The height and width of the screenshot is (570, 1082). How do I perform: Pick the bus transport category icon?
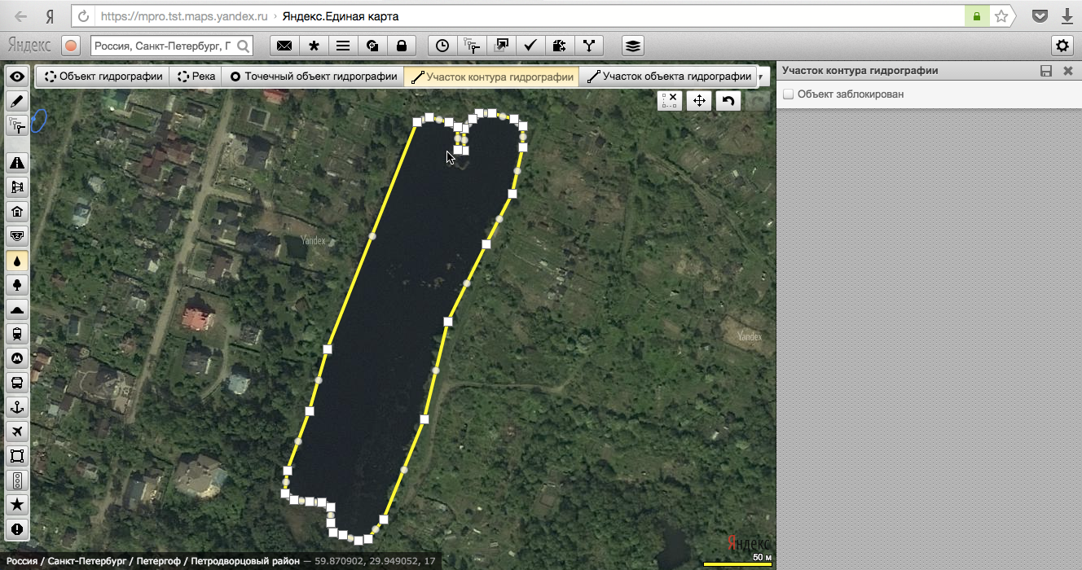(x=17, y=383)
